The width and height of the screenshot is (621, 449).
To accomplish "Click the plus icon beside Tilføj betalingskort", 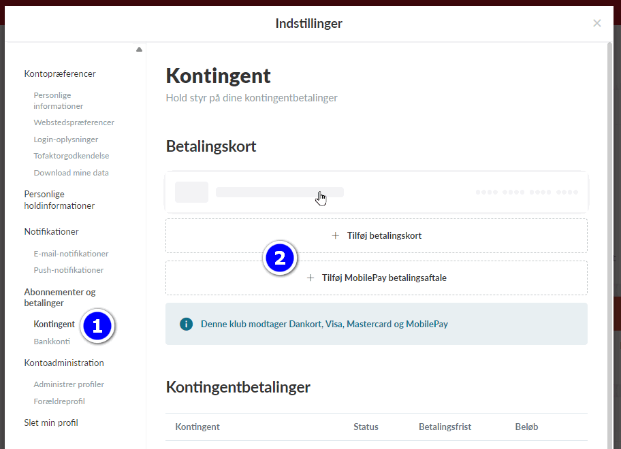I will (x=336, y=236).
